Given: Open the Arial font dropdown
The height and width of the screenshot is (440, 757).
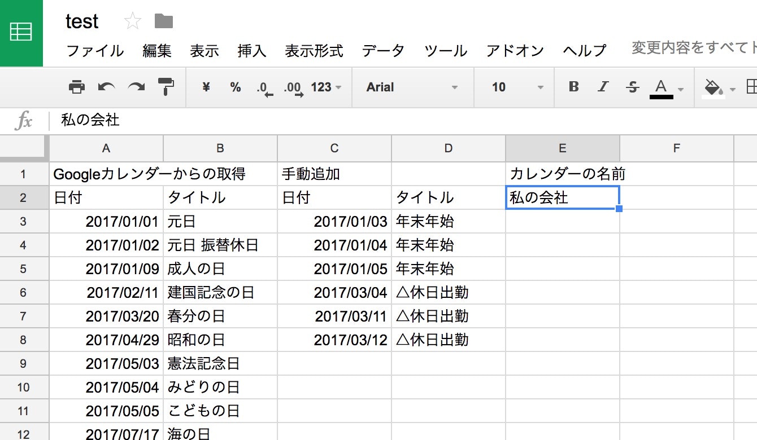Looking at the screenshot, I should point(412,87).
